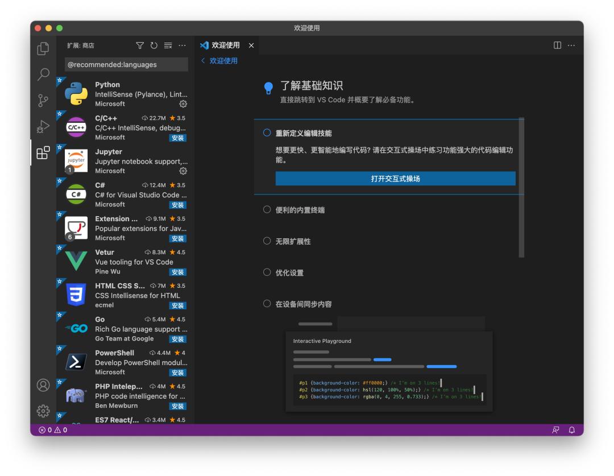Select the Extensions view icon

pos(43,152)
